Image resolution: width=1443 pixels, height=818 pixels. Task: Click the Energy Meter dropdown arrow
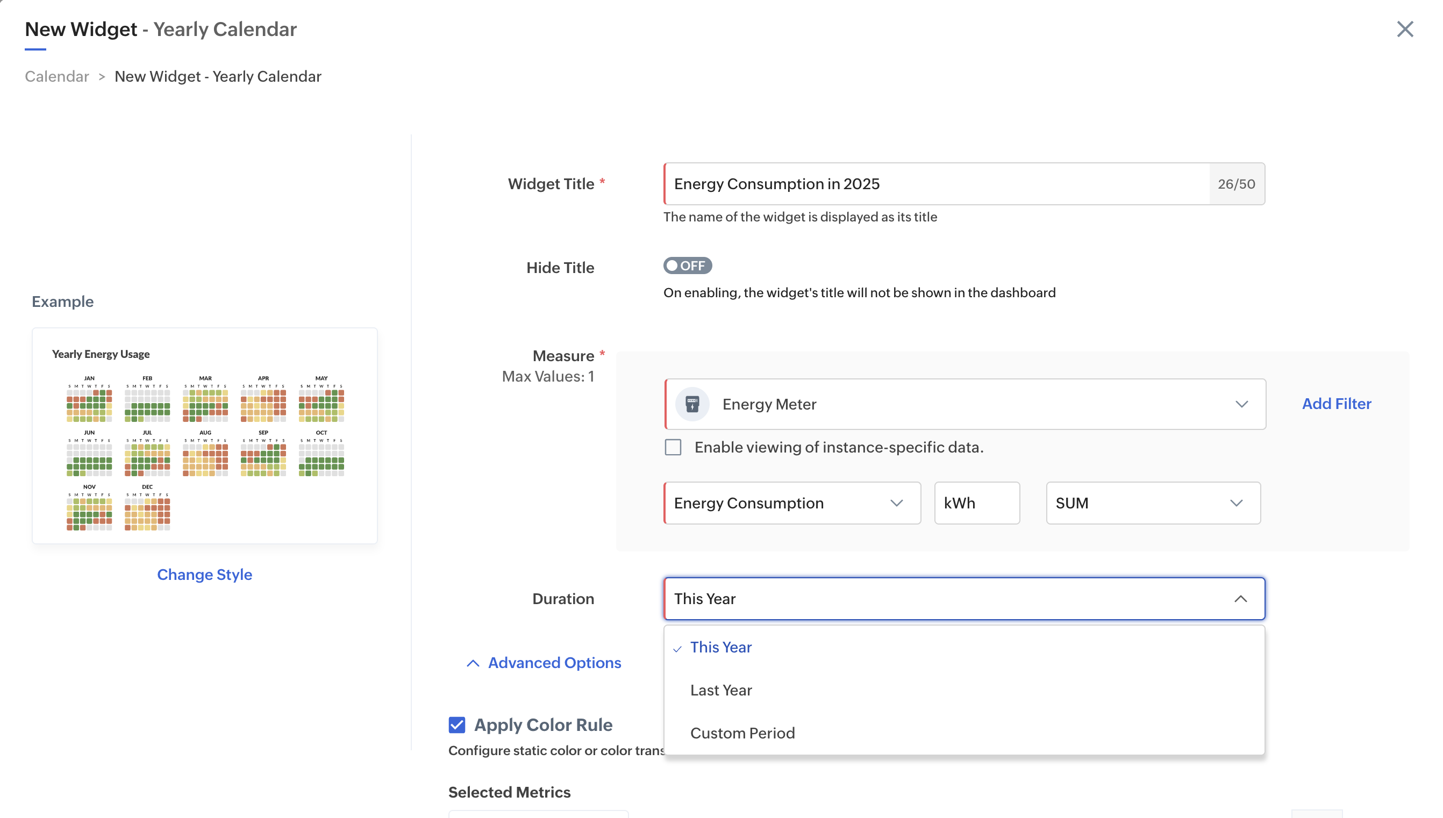(1241, 404)
